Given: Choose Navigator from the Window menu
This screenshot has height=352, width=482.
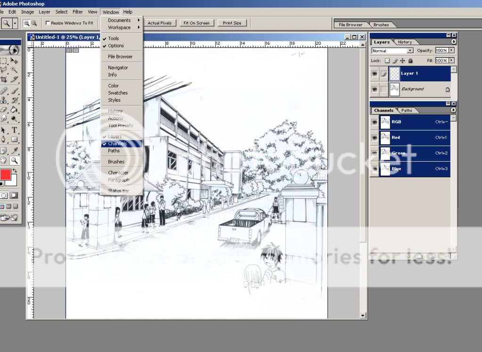Looking at the screenshot, I should tap(122, 67).
